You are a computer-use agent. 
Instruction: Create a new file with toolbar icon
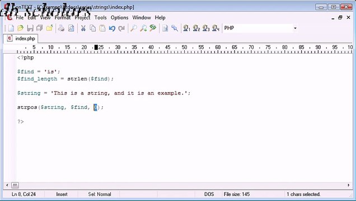(11, 28)
